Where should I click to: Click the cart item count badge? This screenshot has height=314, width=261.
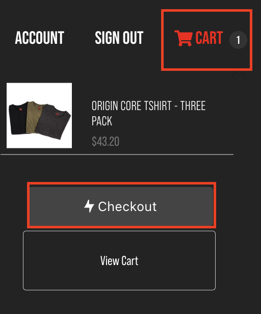238,40
